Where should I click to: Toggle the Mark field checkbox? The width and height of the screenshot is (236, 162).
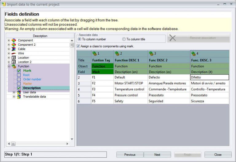pyautogui.click(x=19, y=71)
